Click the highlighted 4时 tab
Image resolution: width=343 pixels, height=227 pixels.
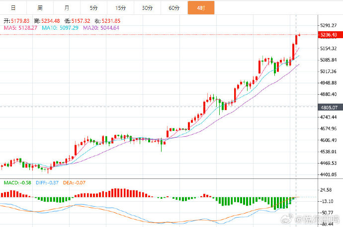click(x=201, y=8)
